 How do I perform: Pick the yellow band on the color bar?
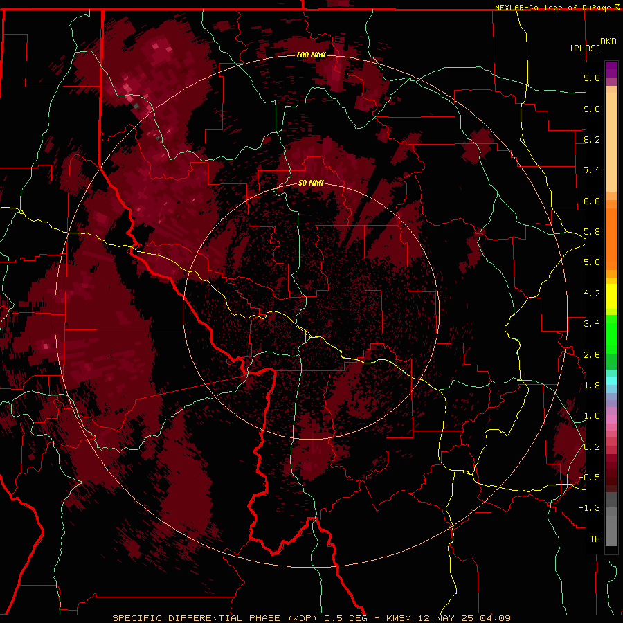[x=611, y=296]
